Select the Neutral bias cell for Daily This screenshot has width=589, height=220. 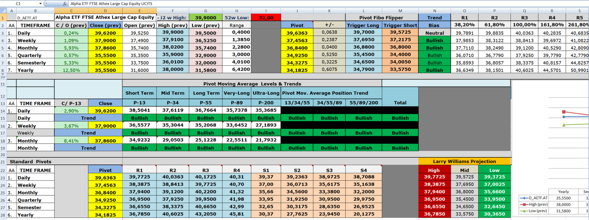434,33
